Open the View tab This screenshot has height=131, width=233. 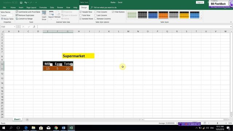click(68, 7)
